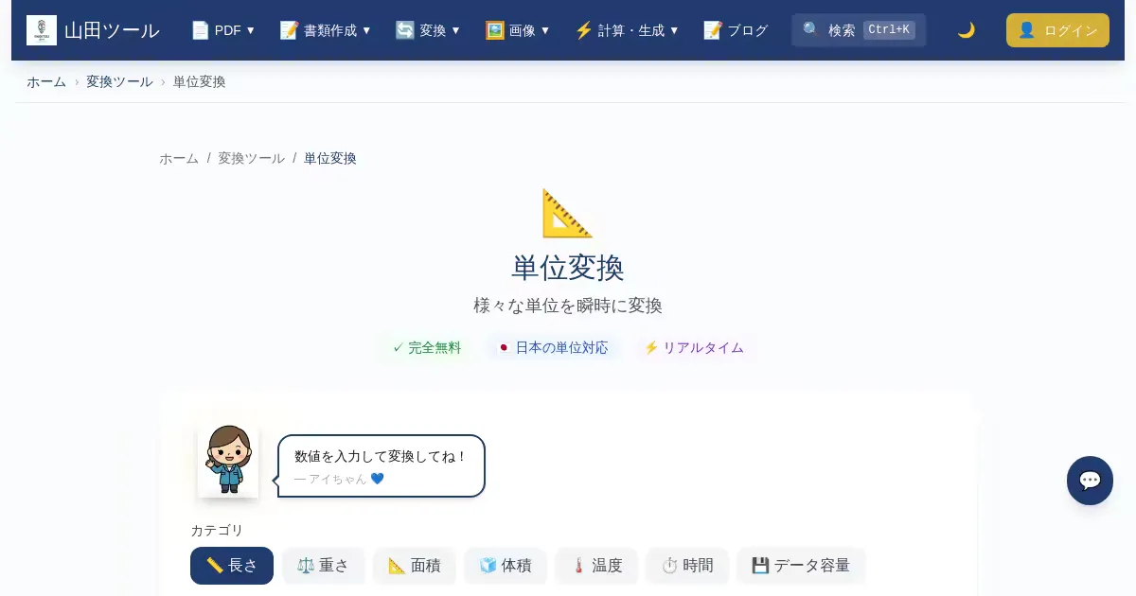Select the 重さ category with scale icon
Image resolution: width=1136 pixels, height=596 pixels.
coord(323,566)
